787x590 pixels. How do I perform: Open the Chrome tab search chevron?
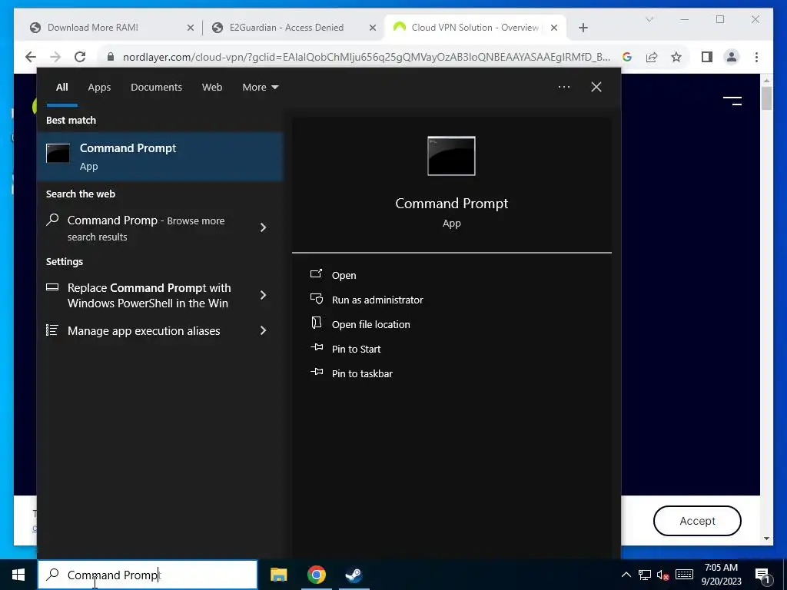coord(649,19)
